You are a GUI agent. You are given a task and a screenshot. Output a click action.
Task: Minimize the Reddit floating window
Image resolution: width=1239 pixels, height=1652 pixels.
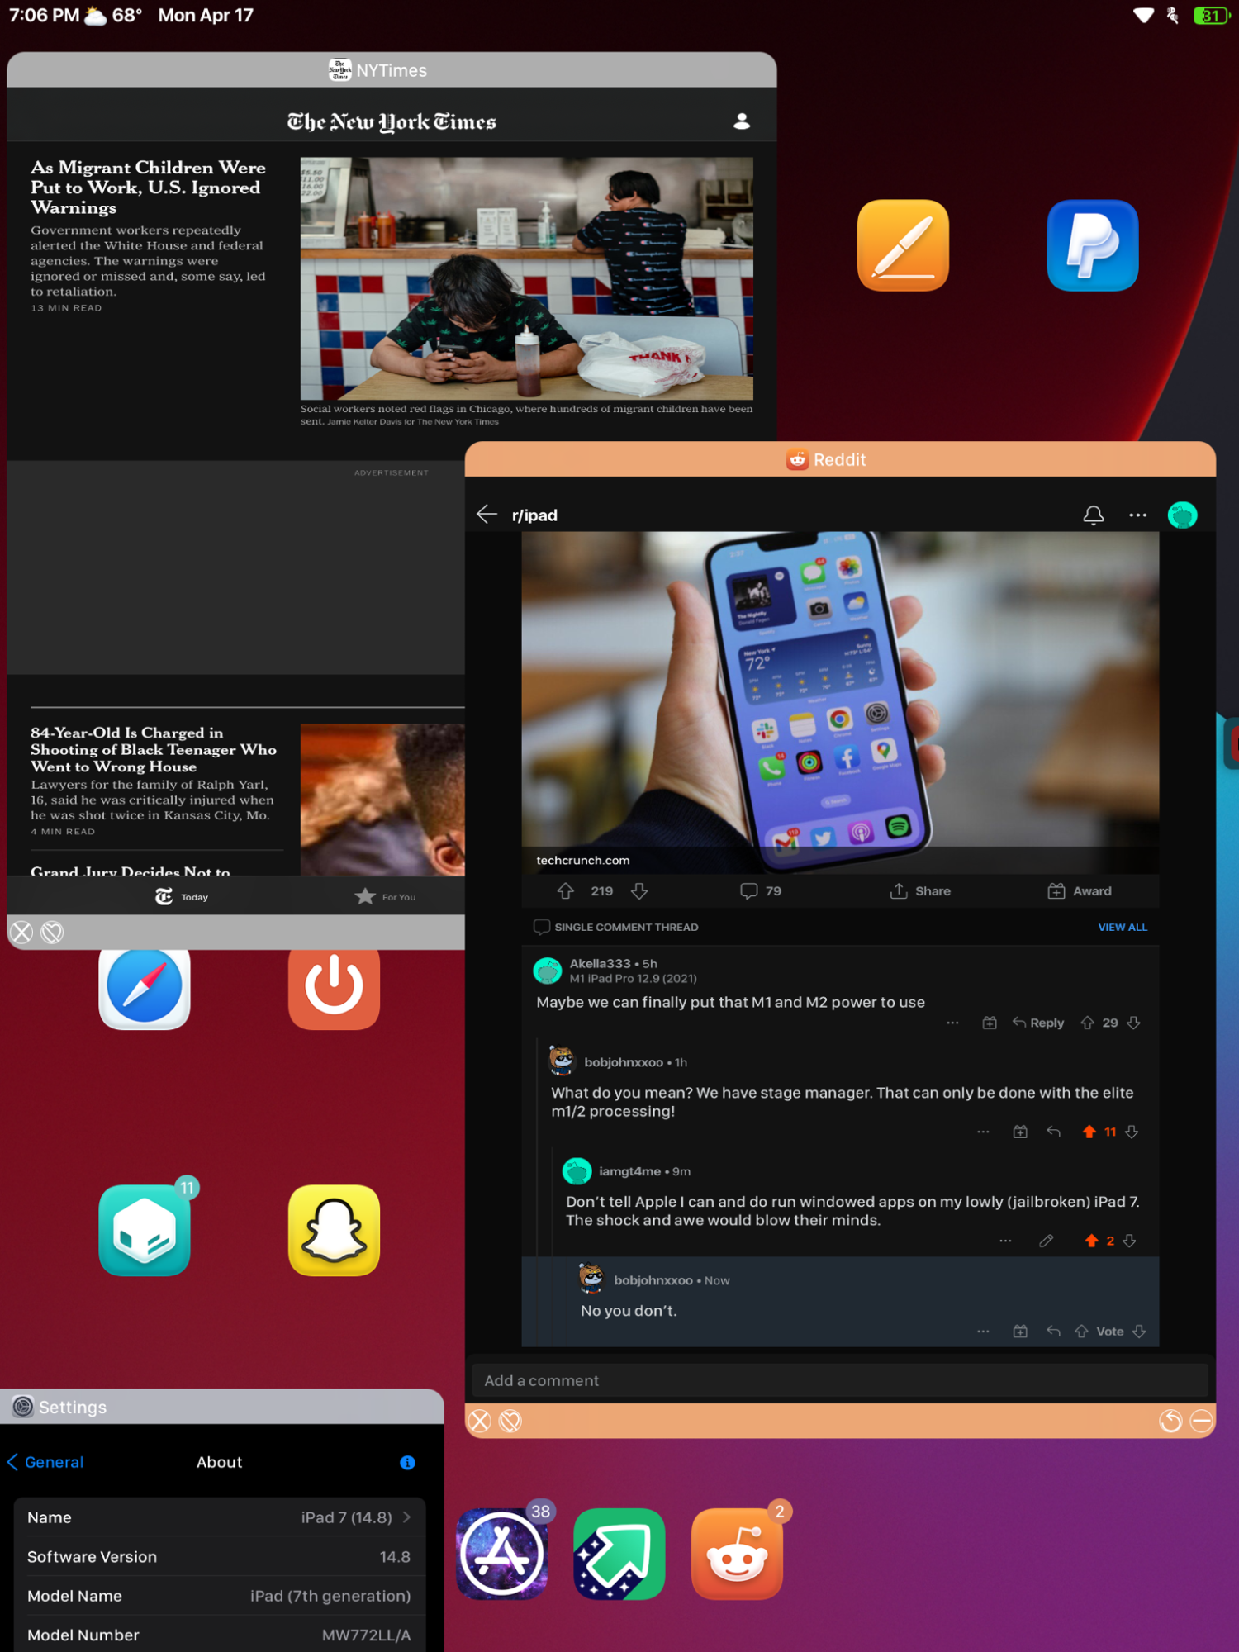pos(1201,1421)
